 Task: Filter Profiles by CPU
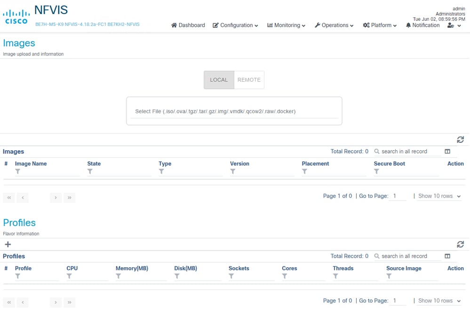pyautogui.click(x=87, y=277)
